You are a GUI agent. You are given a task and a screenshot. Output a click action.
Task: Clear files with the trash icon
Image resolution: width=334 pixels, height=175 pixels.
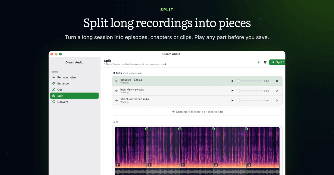[x=265, y=62]
